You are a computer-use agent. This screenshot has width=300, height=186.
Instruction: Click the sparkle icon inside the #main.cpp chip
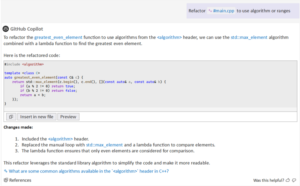[x=211, y=11]
